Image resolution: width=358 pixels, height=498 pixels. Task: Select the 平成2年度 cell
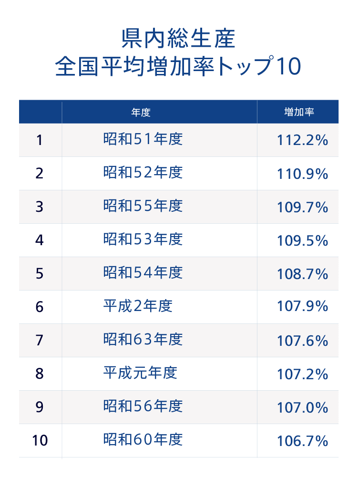pos(138,306)
